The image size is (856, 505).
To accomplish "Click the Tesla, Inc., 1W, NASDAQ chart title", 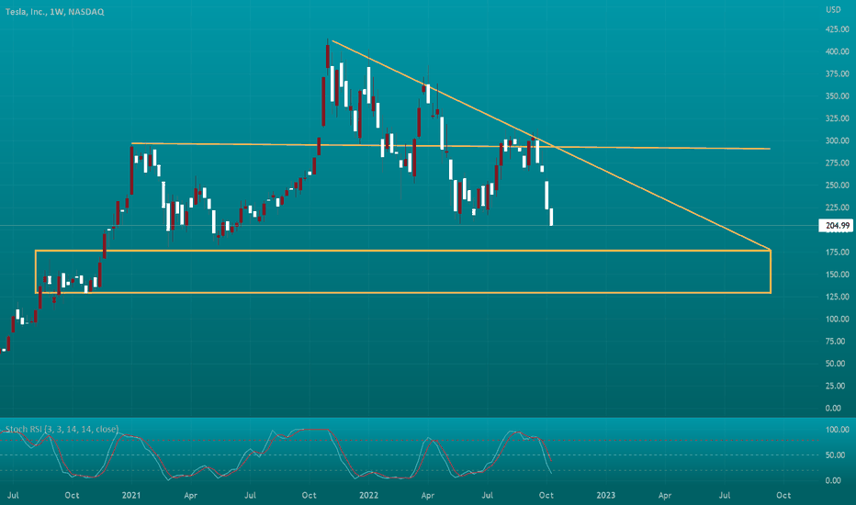I will point(54,11).
